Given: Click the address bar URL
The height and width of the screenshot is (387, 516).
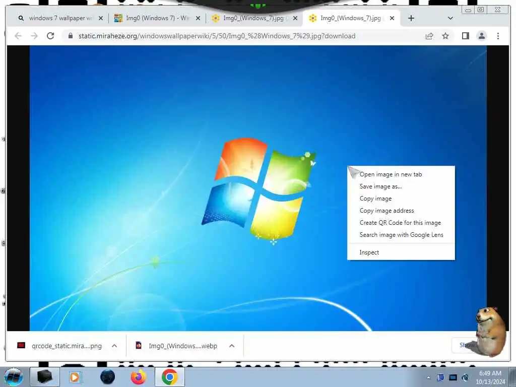Looking at the screenshot, I should point(217,36).
